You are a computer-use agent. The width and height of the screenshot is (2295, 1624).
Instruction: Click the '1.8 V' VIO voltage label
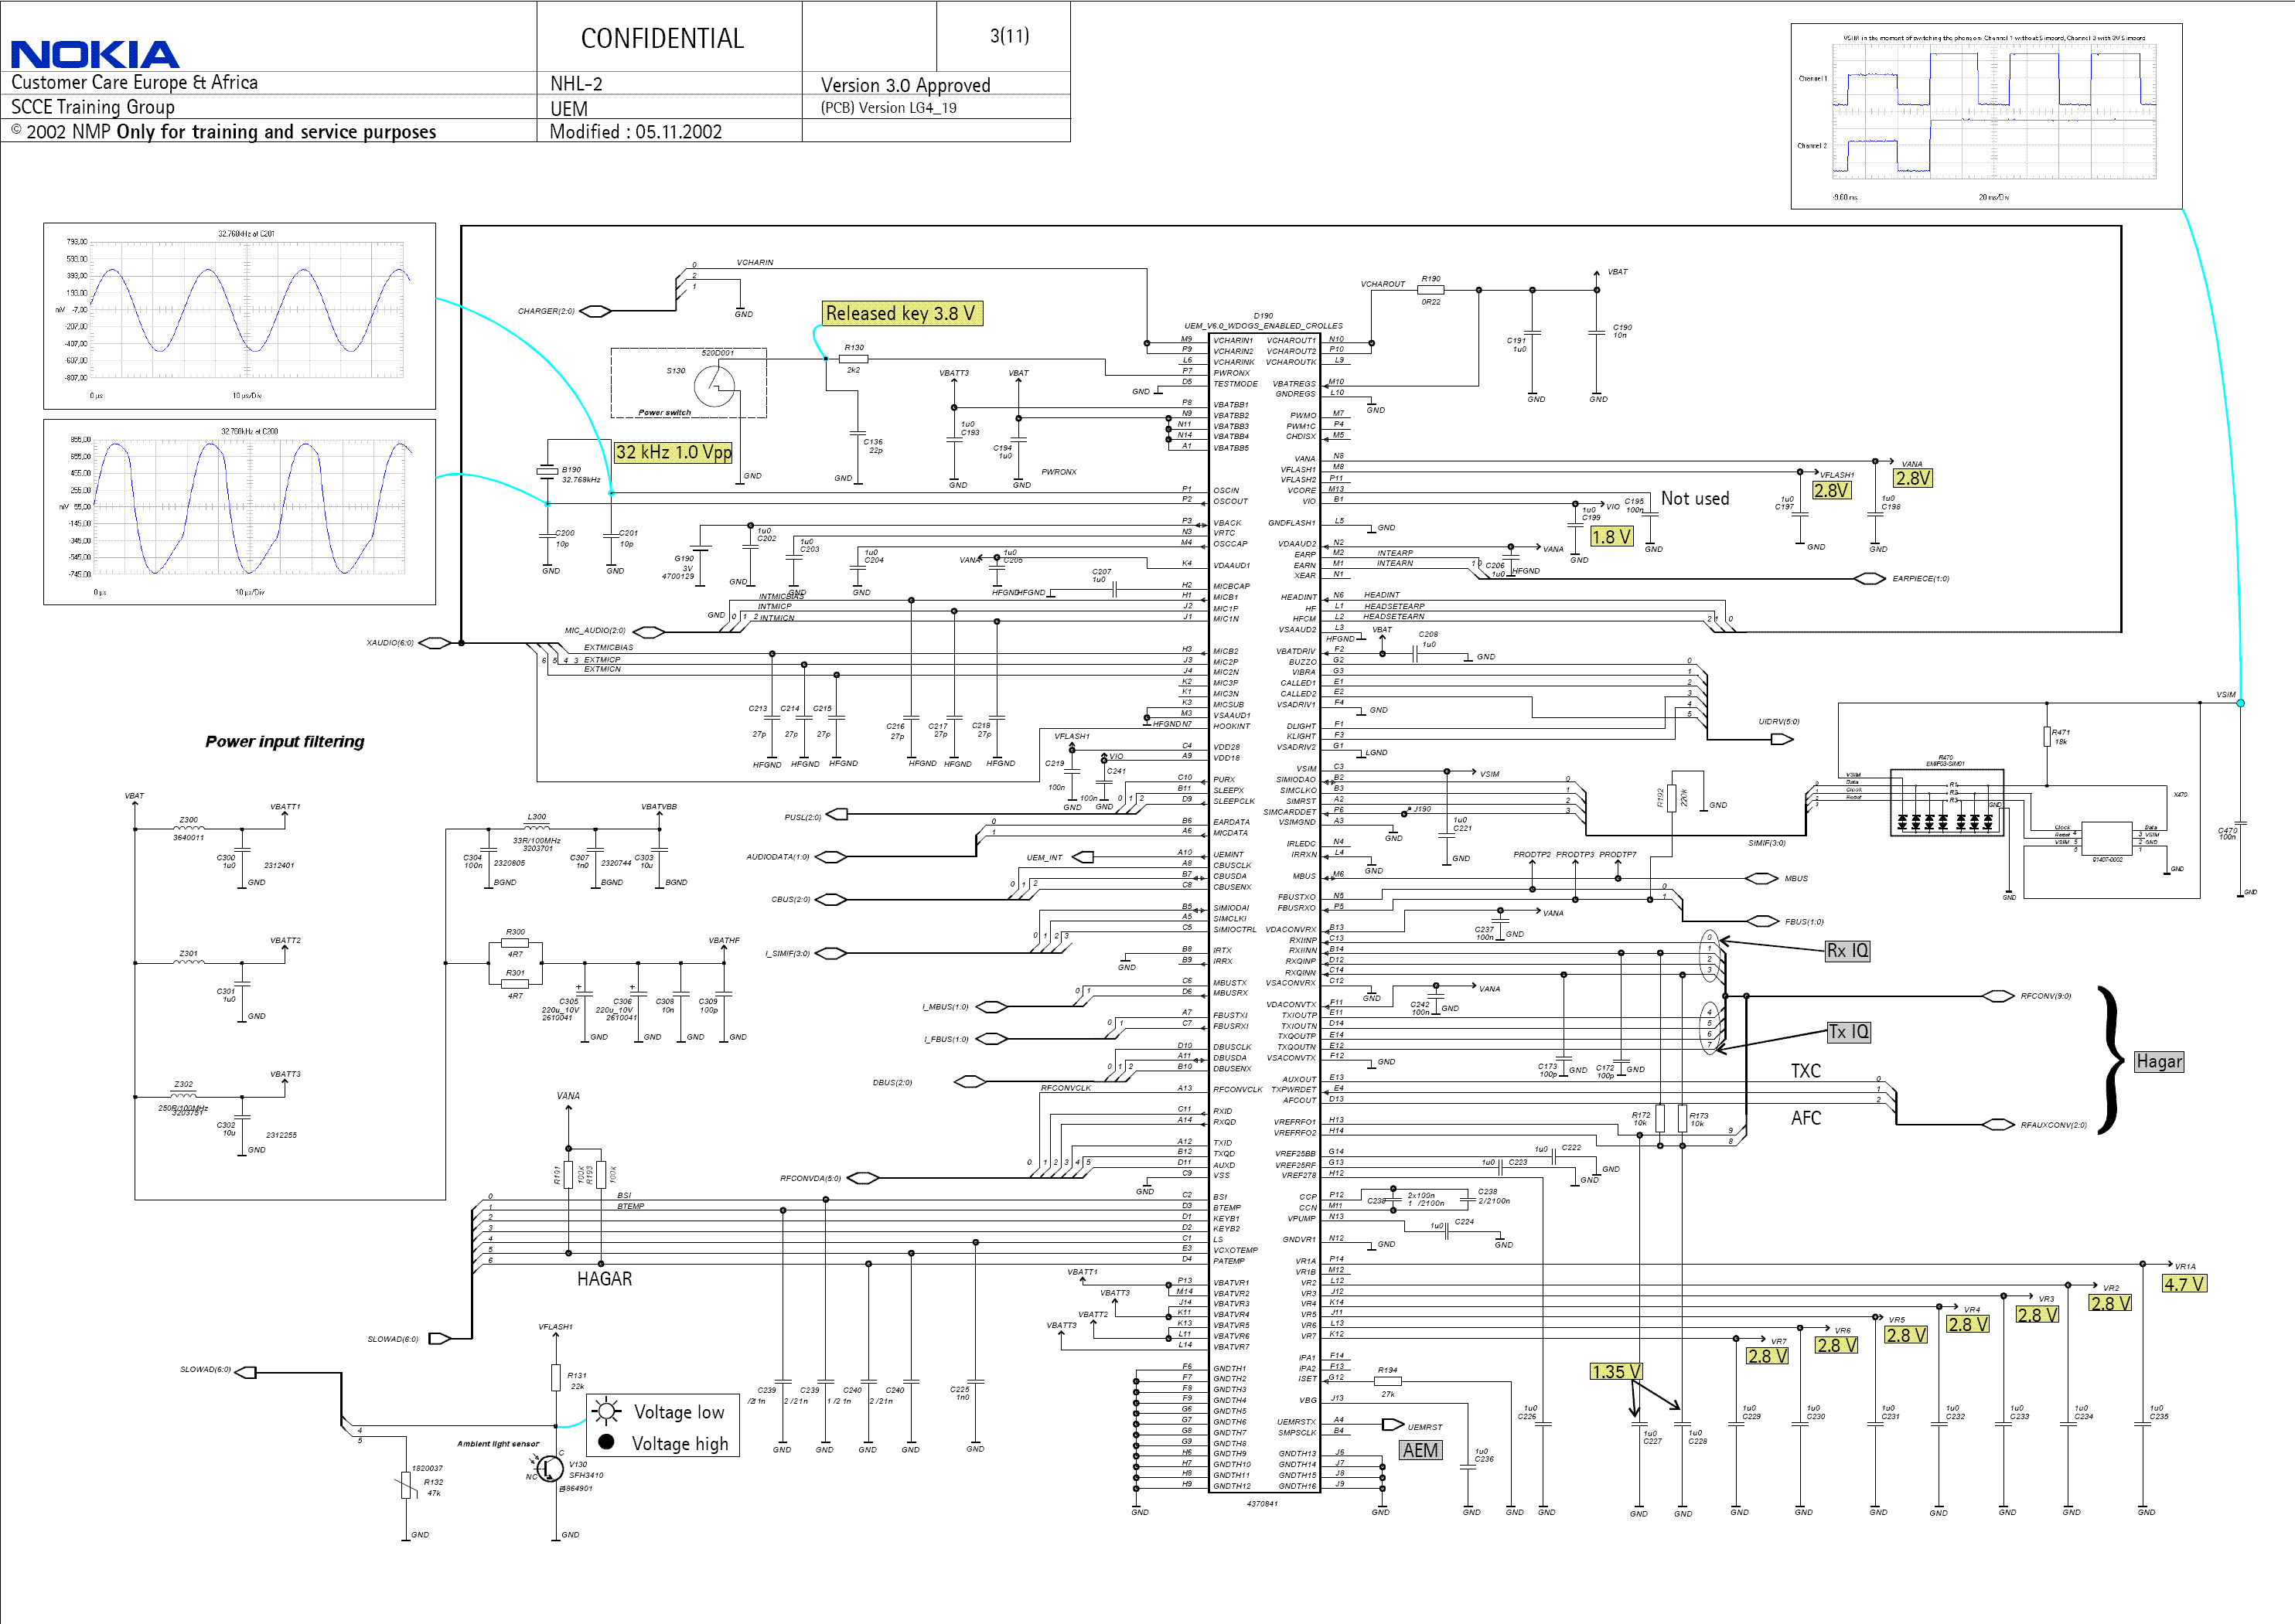[x=1611, y=537]
